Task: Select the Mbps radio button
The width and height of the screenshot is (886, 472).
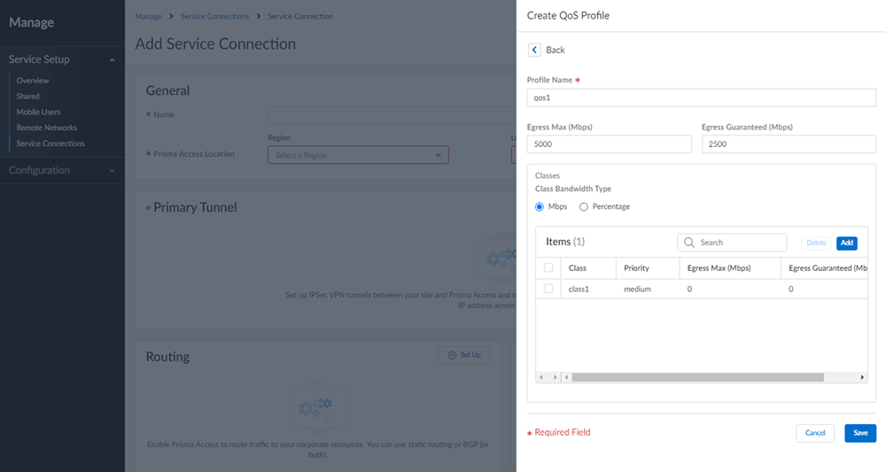Action: (x=540, y=207)
